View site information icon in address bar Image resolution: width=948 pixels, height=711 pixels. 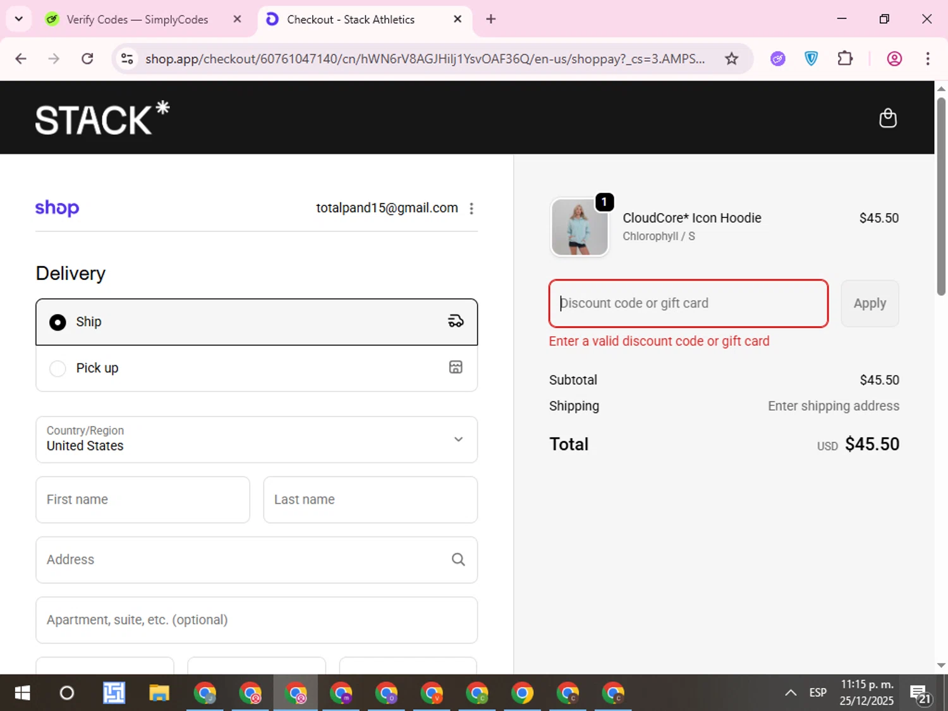click(x=127, y=59)
